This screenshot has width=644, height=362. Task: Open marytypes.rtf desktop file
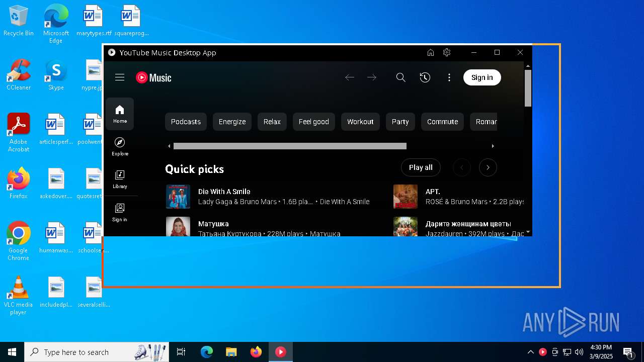point(94,21)
